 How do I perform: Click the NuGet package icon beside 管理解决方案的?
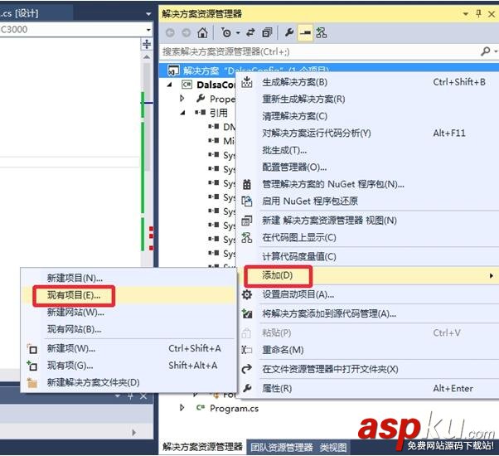click(x=247, y=184)
